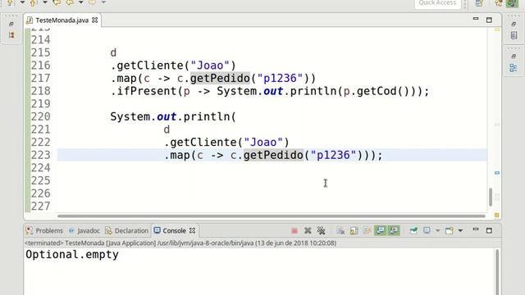525x295 pixels.
Task: Click the Last Edit Location icon
Action: point(57,2)
